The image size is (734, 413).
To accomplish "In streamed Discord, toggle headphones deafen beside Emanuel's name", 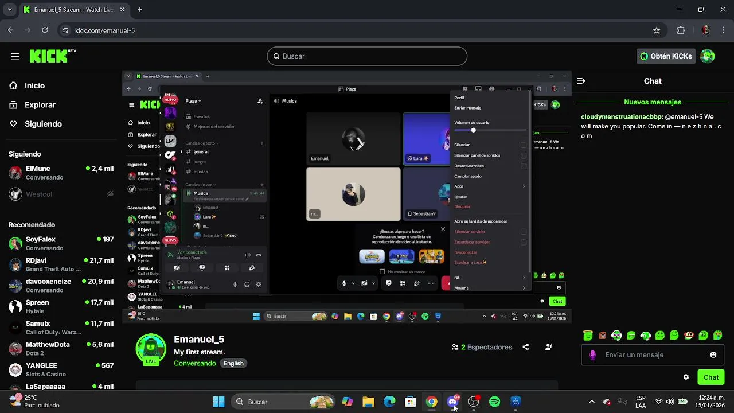I will 247,285.
